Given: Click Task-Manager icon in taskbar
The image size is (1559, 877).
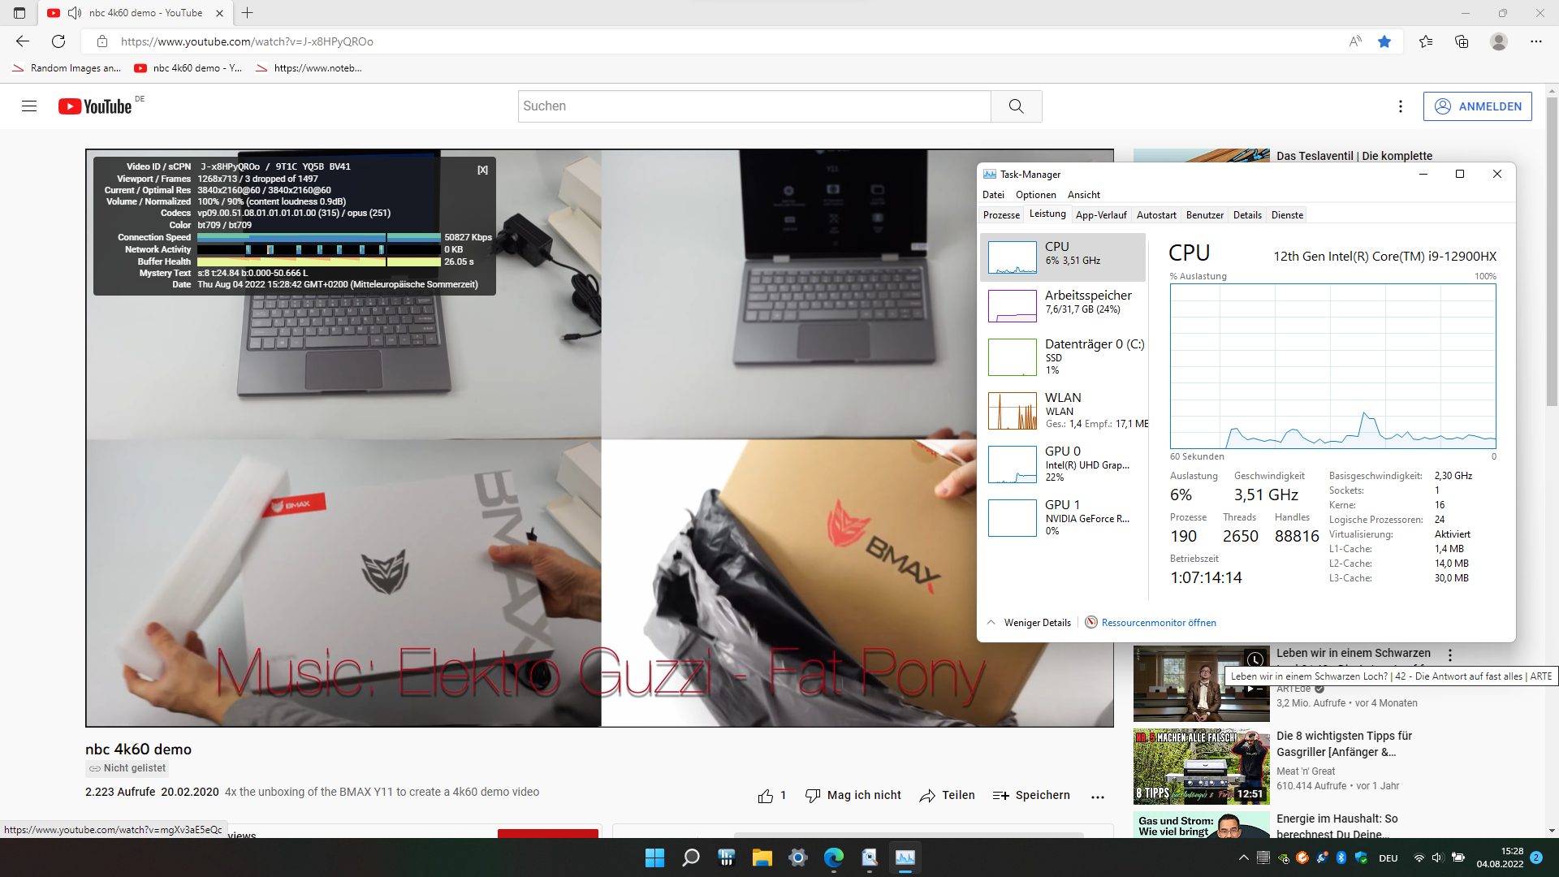Looking at the screenshot, I should point(905,858).
